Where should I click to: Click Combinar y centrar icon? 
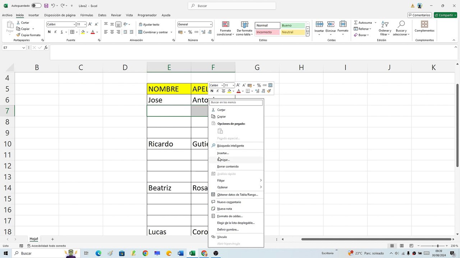coord(141,32)
